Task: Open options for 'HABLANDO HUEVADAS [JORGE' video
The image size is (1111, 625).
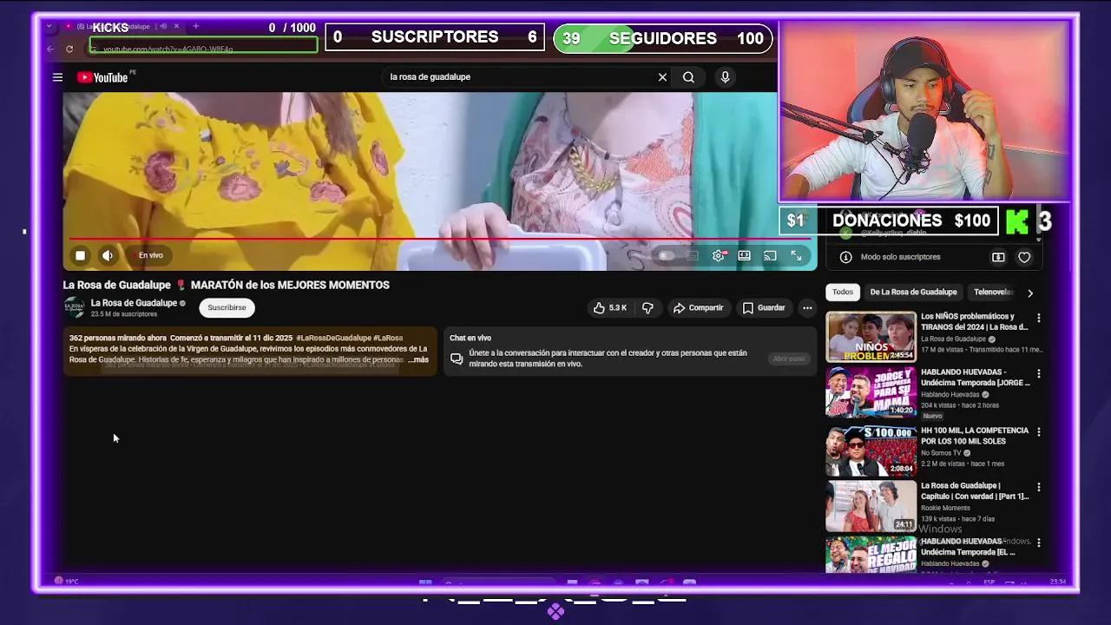Action: 1038,374
